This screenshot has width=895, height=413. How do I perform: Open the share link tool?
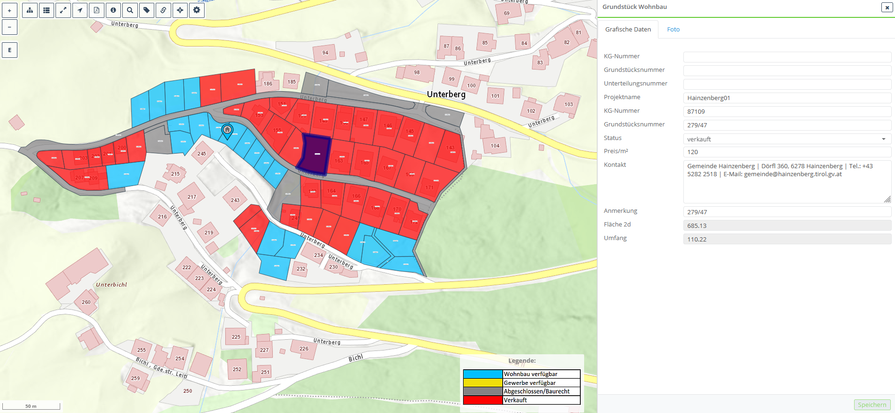point(163,10)
